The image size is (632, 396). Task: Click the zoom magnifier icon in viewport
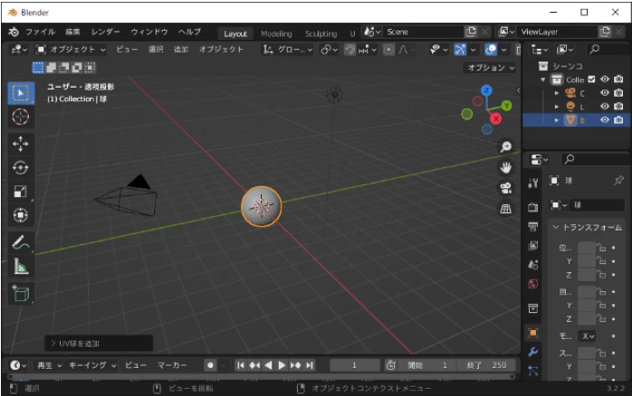[505, 146]
